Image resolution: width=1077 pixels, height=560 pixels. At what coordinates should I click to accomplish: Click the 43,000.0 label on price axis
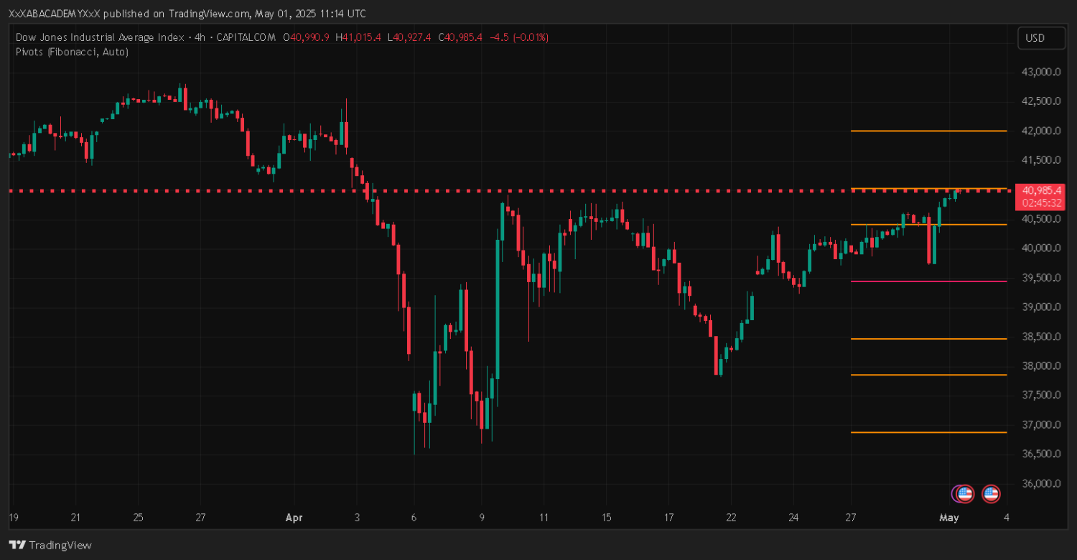(x=1040, y=72)
